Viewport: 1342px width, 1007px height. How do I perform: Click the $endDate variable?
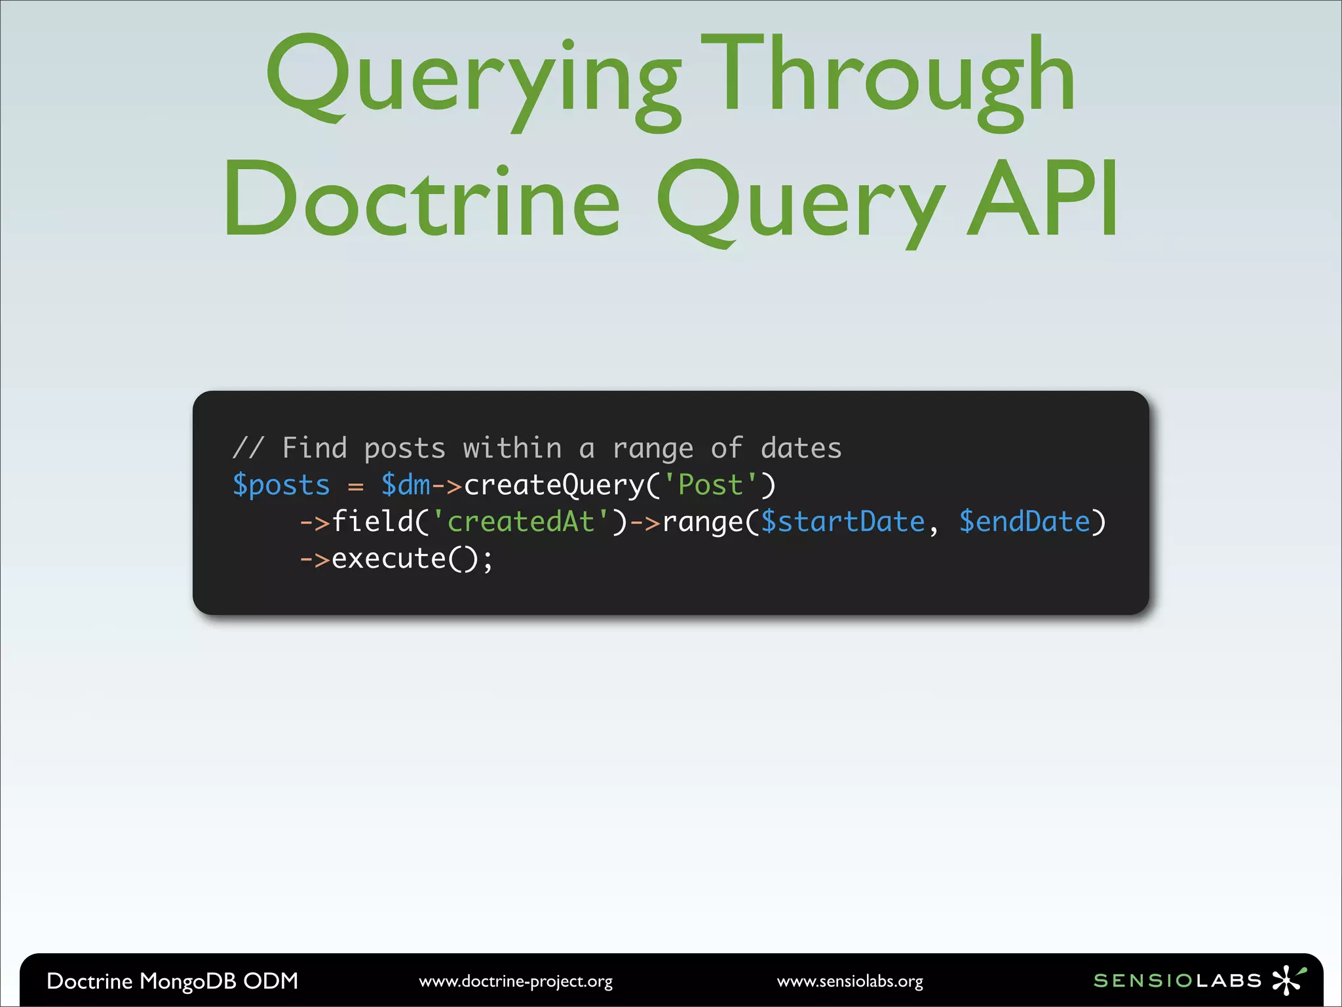point(1024,522)
